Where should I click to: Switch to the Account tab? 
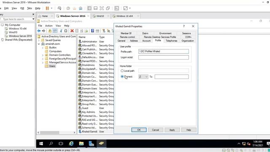[146, 41]
